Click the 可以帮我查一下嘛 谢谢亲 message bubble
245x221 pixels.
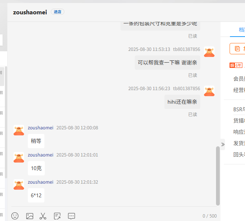click(167, 63)
